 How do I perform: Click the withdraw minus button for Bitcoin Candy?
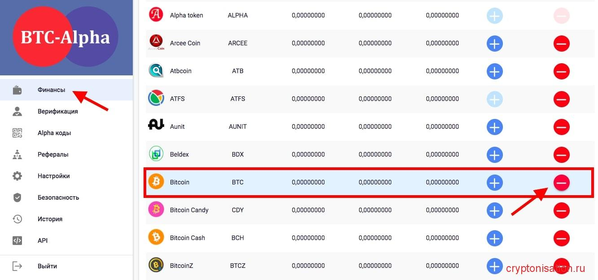click(x=561, y=210)
